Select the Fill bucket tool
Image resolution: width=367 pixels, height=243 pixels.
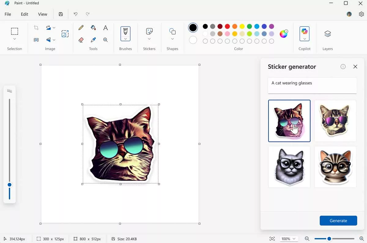[93, 28]
